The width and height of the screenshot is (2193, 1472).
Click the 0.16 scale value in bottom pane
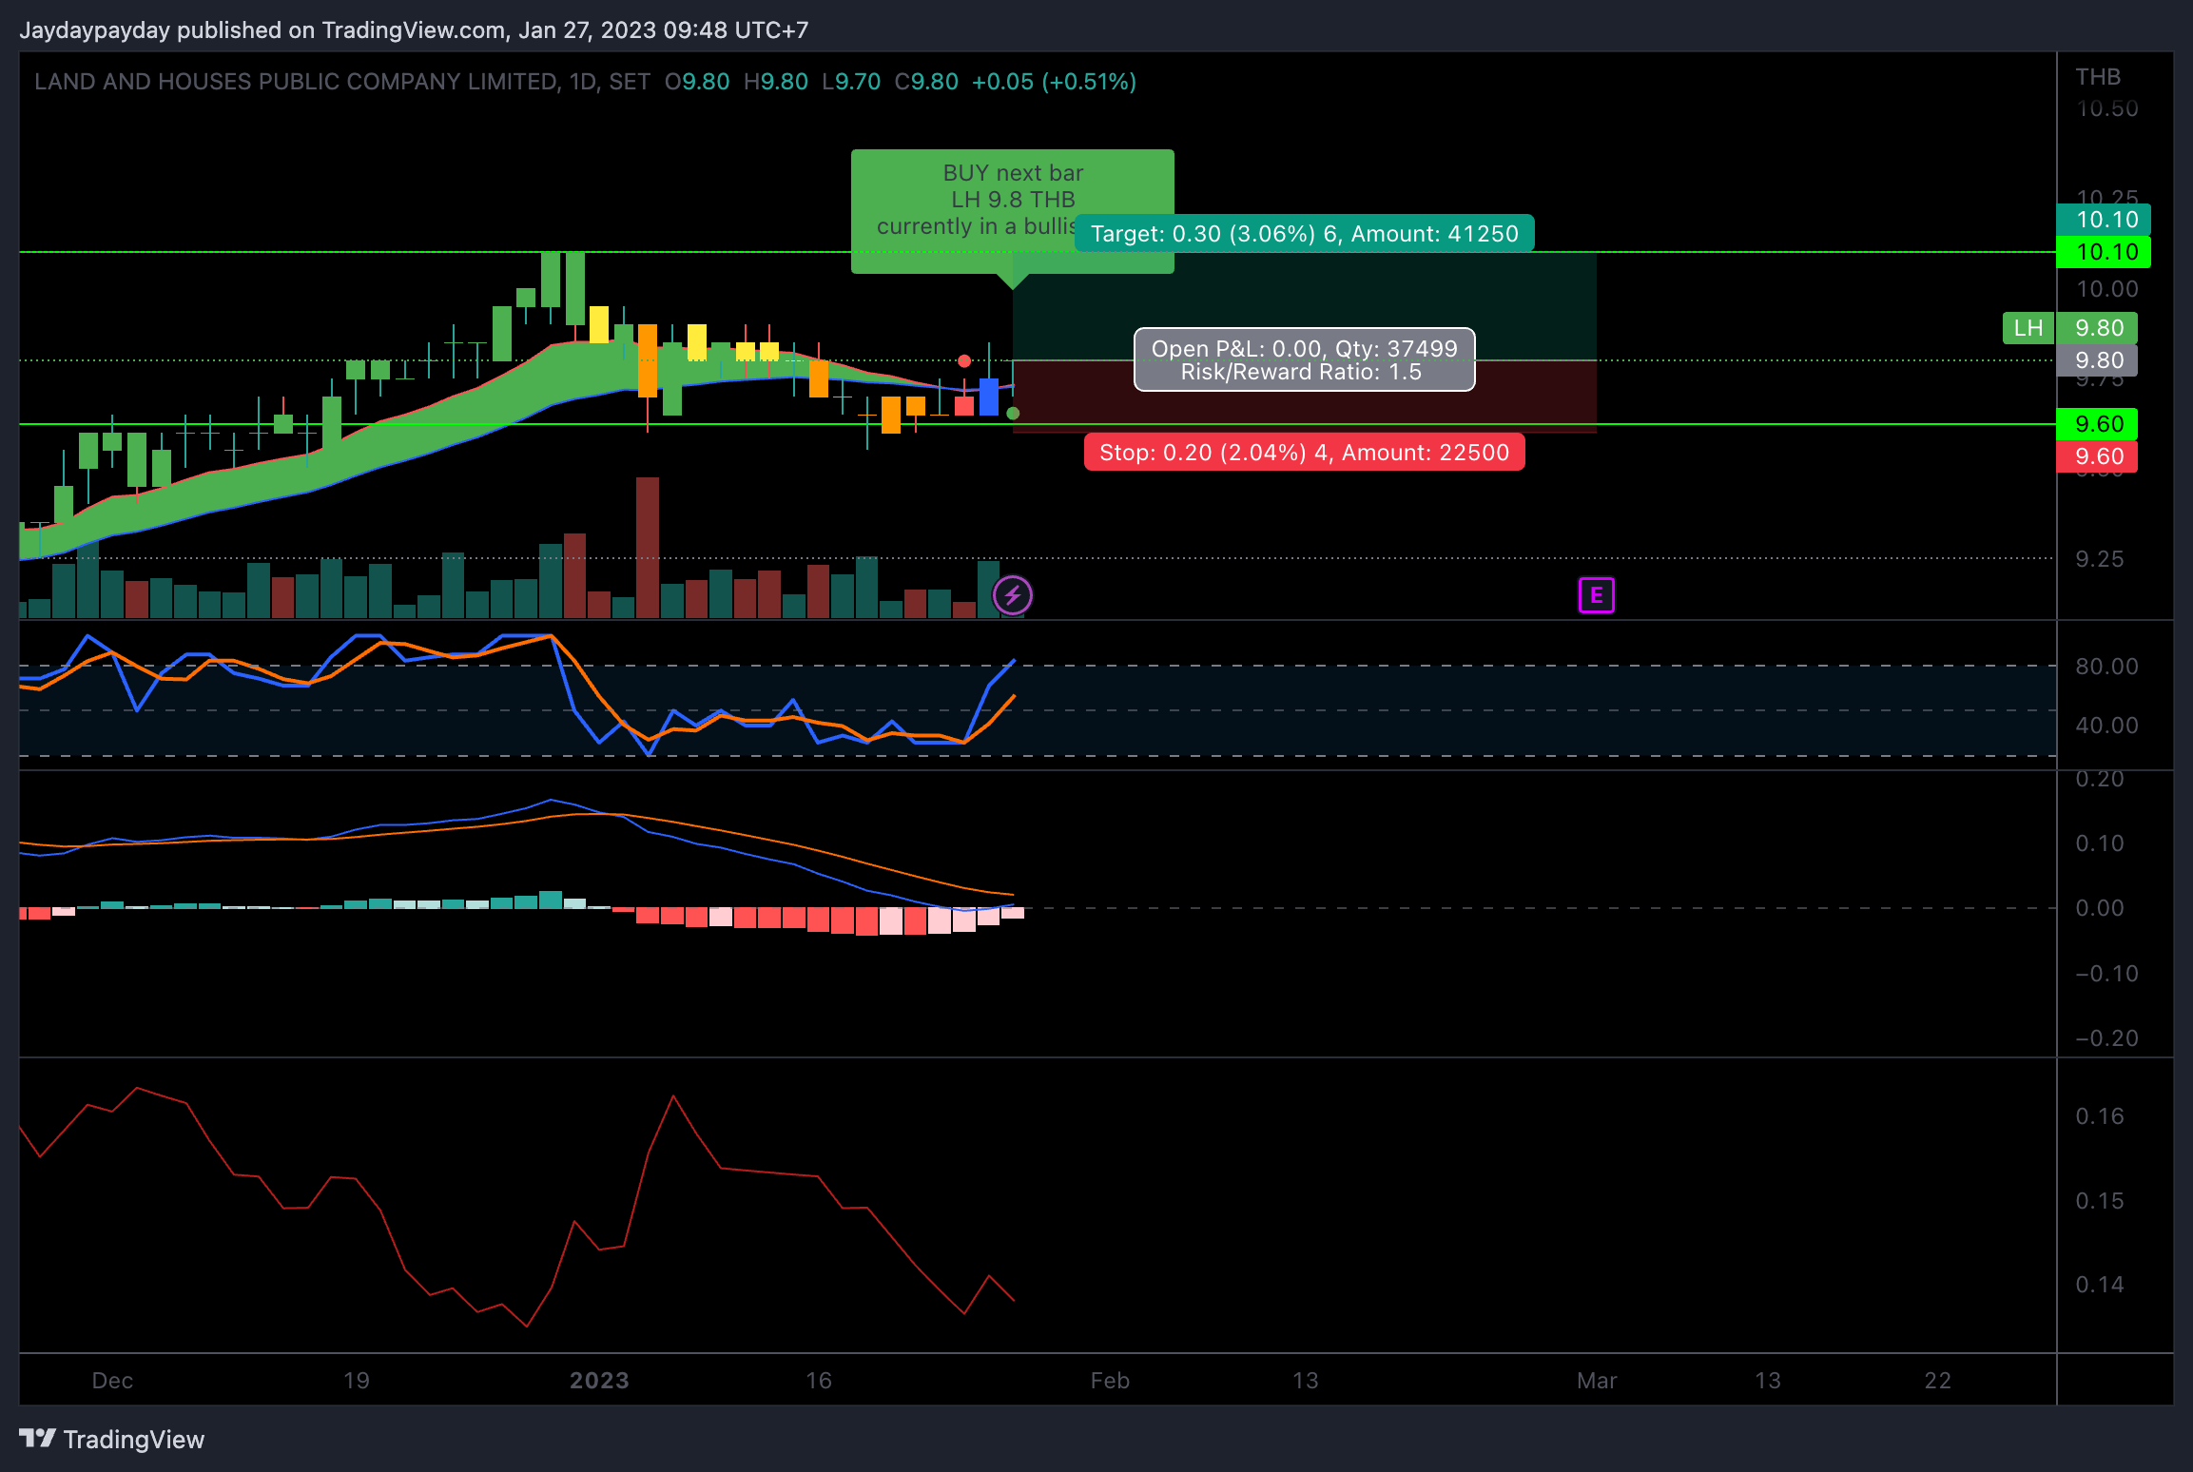pos(2099,1116)
